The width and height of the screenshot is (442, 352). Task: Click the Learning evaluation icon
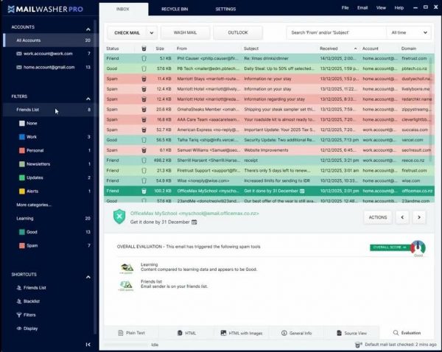pyautogui.click(x=126, y=268)
